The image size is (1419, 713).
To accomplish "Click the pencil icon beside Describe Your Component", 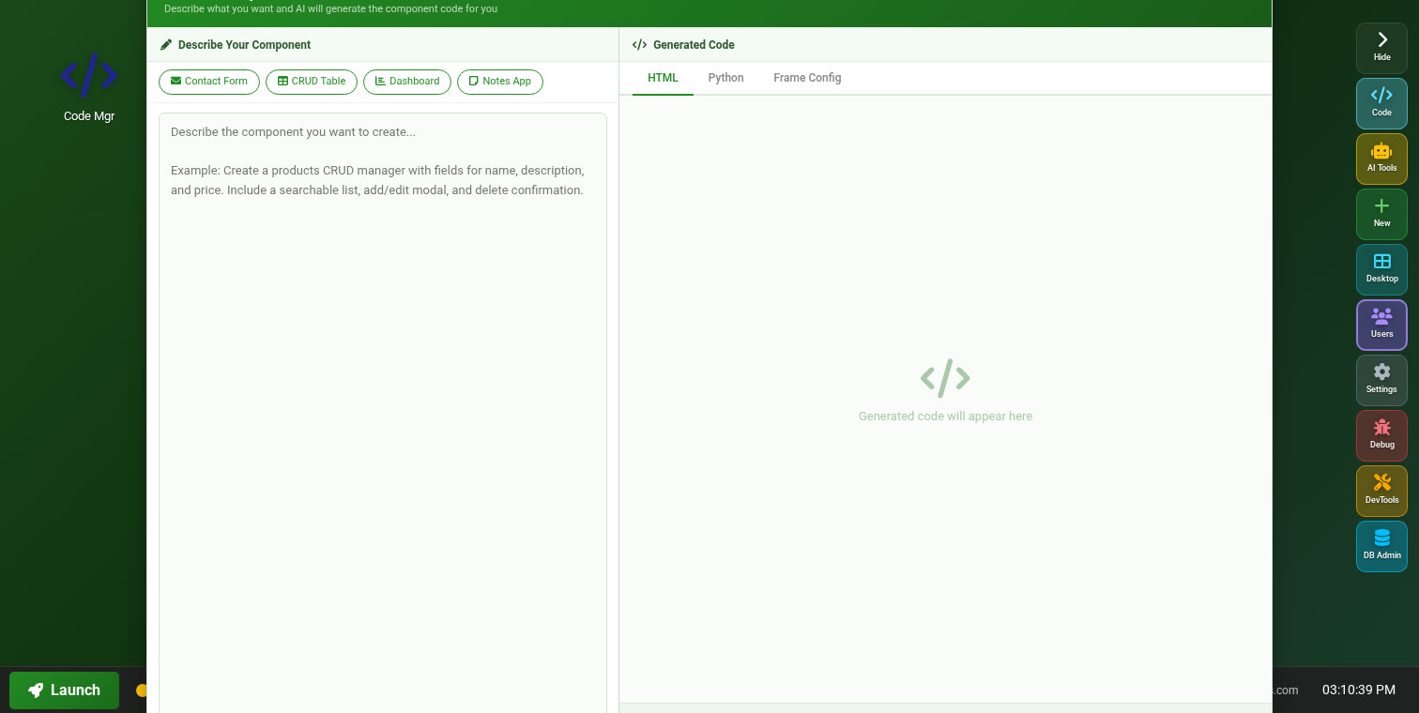I will (166, 44).
